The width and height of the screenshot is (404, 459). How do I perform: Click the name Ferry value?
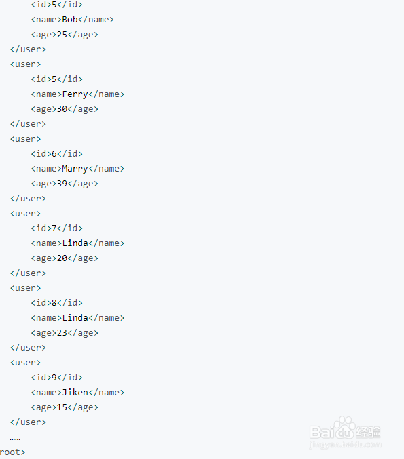click(x=75, y=94)
